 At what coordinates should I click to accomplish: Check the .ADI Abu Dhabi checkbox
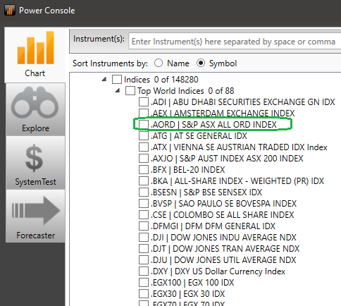tap(144, 102)
